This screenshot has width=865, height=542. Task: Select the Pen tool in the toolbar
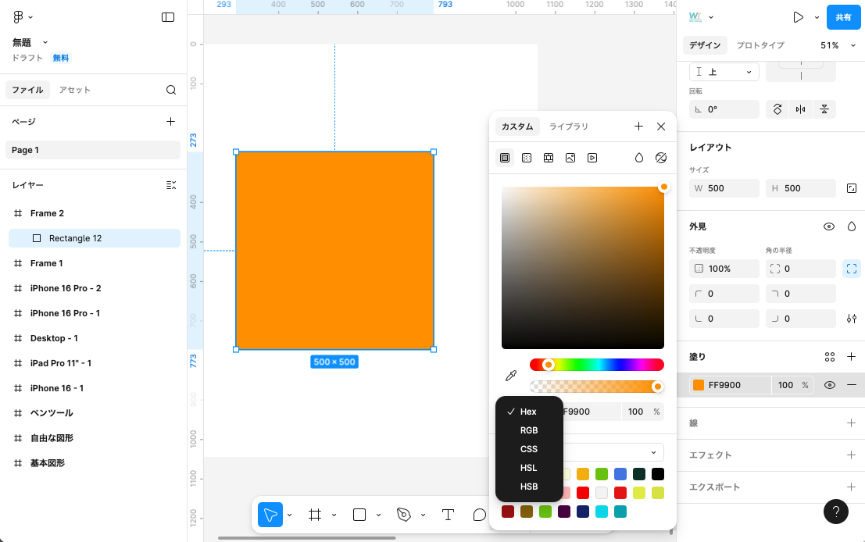(x=404, y=514)
